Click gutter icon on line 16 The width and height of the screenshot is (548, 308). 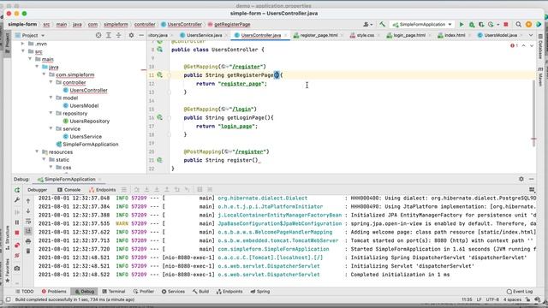point(160,117)
